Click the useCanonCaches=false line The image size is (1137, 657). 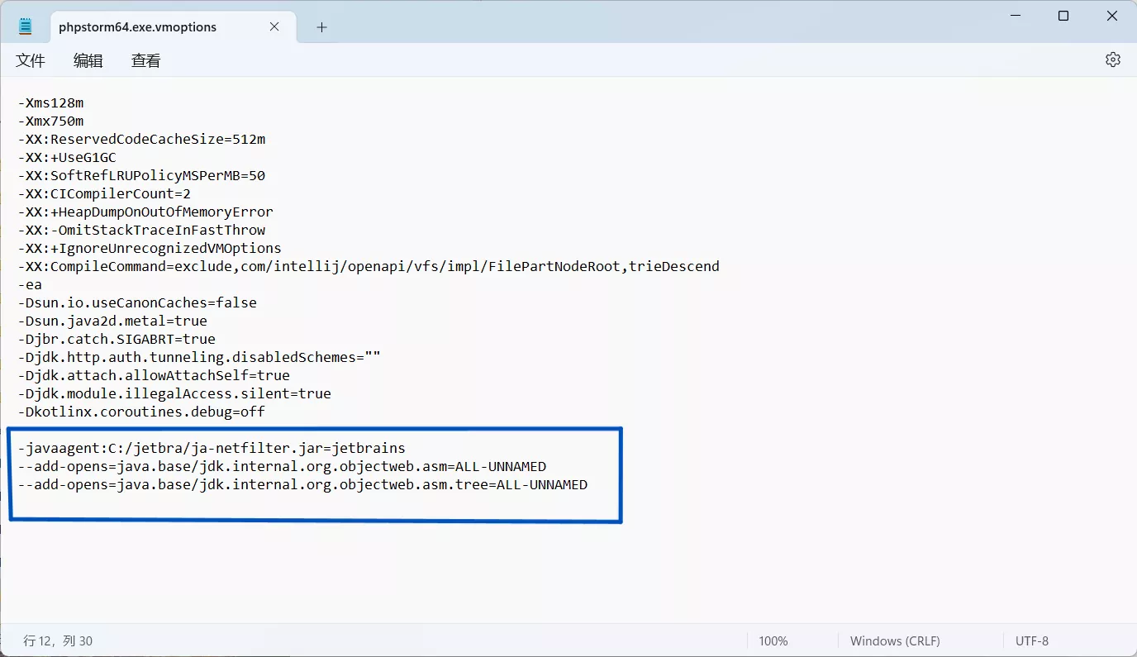[137, 303]
